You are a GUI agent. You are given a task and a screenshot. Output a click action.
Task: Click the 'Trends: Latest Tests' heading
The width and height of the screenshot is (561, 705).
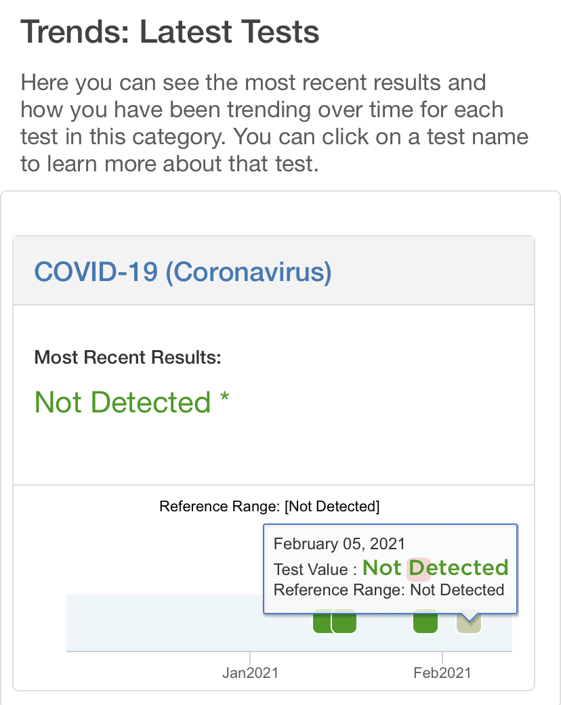[170, 32]
